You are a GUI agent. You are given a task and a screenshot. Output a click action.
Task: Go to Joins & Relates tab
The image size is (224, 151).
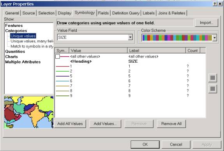172,13
